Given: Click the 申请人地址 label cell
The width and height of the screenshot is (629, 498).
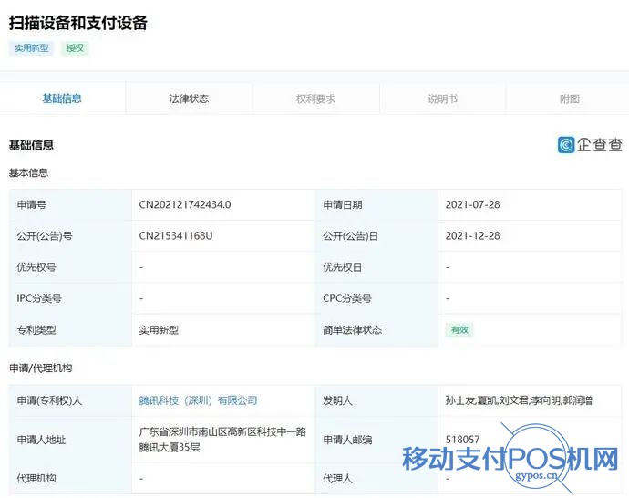Looking at the screenshot, I should coord(70,440).
